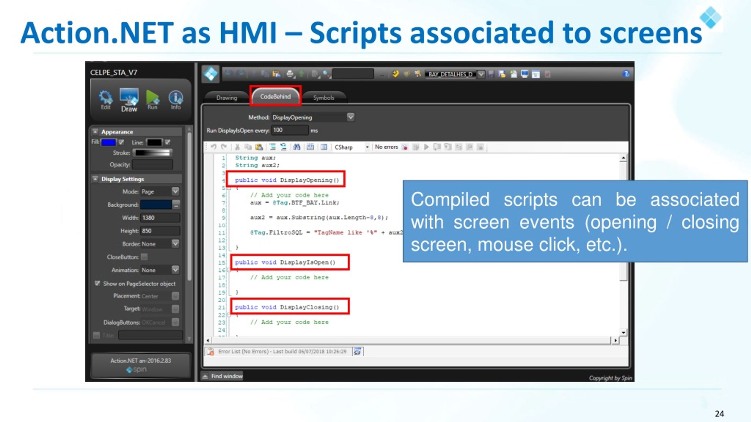Screen dimensions: 751x422
Task: Click the undo icon in code editor toolbar
Action: click(214, 147)
